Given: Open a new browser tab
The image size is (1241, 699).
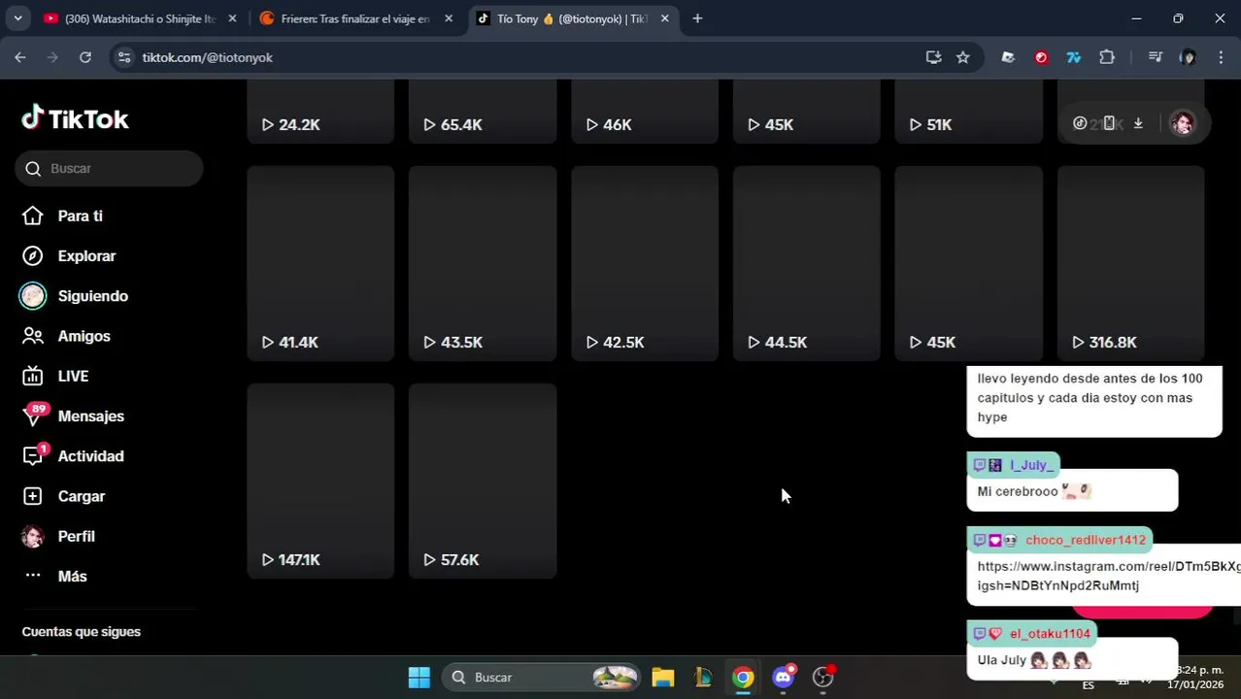Looking at the screenshot, I should pos(697,18).
